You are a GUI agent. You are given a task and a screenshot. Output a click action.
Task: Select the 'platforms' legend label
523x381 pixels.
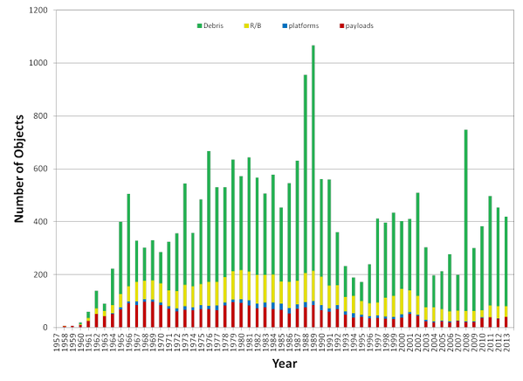[x=304, y=25]
